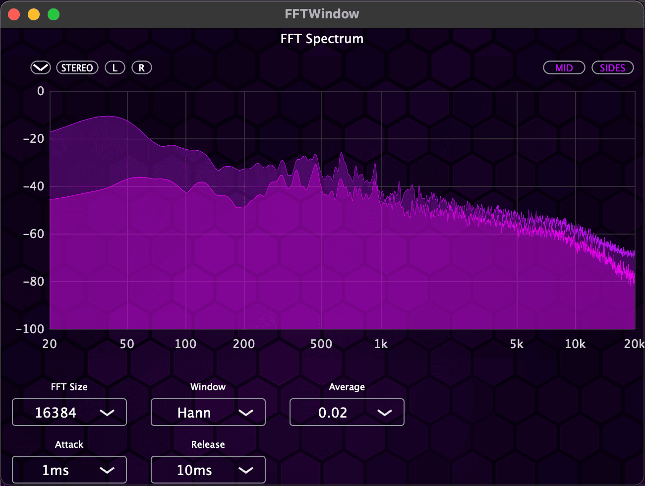Change the Hann window function
The height and width of the screenshot is (486, 645).
208,412
